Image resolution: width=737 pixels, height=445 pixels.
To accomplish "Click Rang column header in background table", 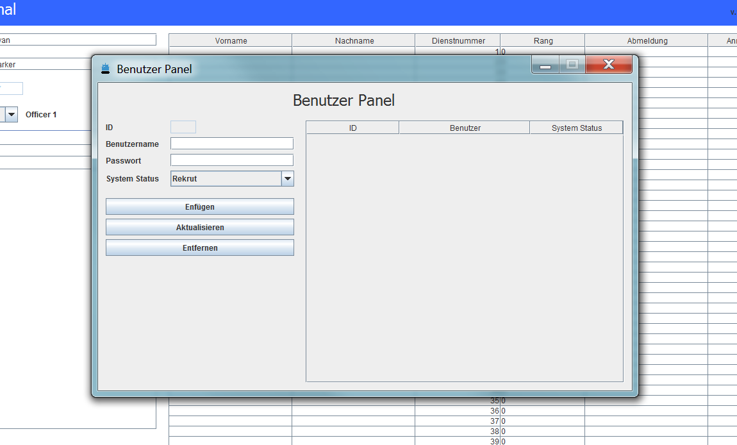I will click(x=543, y=40).
